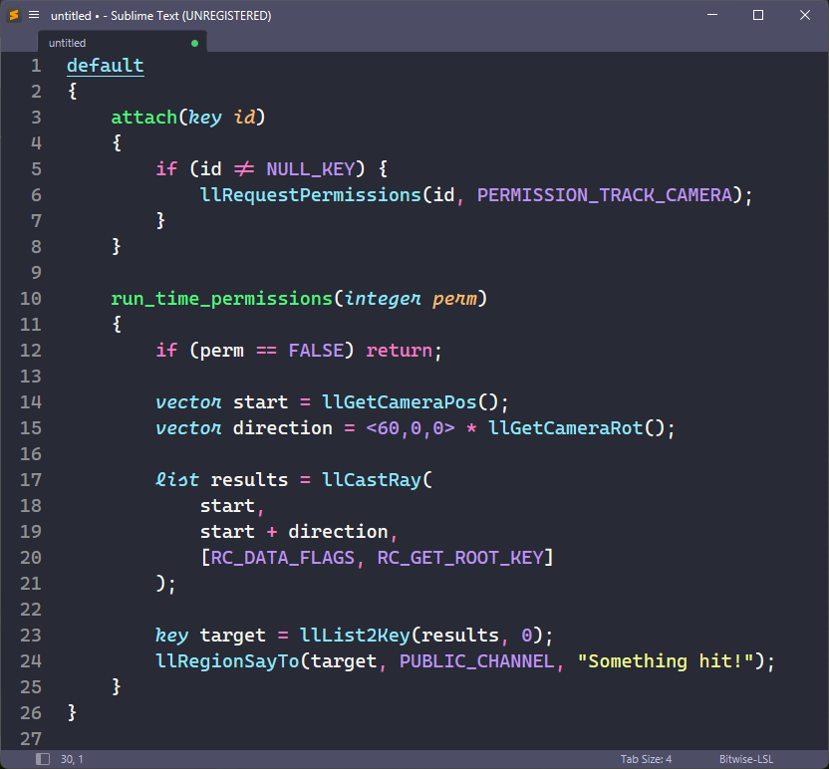This screenshot has height=769, width=829.
Task: Click llRequestPermissions function call
Action: (x=310, y=195)
